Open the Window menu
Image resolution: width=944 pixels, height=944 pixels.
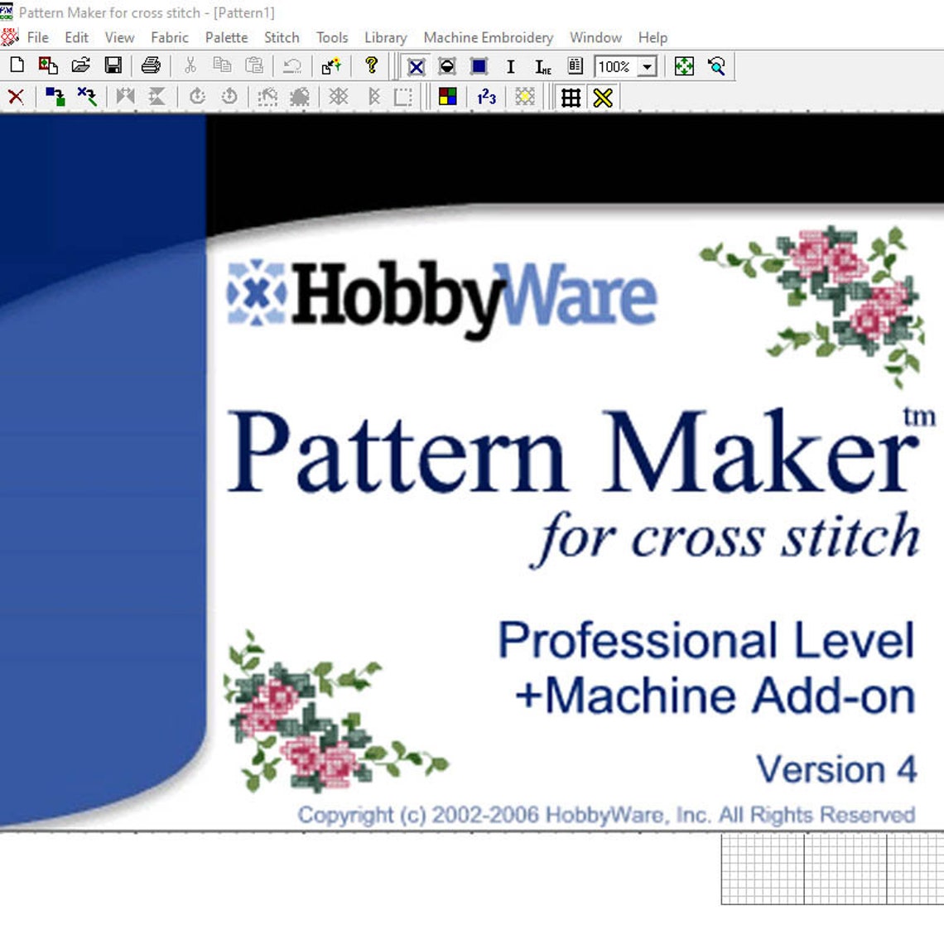(x=595, y=37)
